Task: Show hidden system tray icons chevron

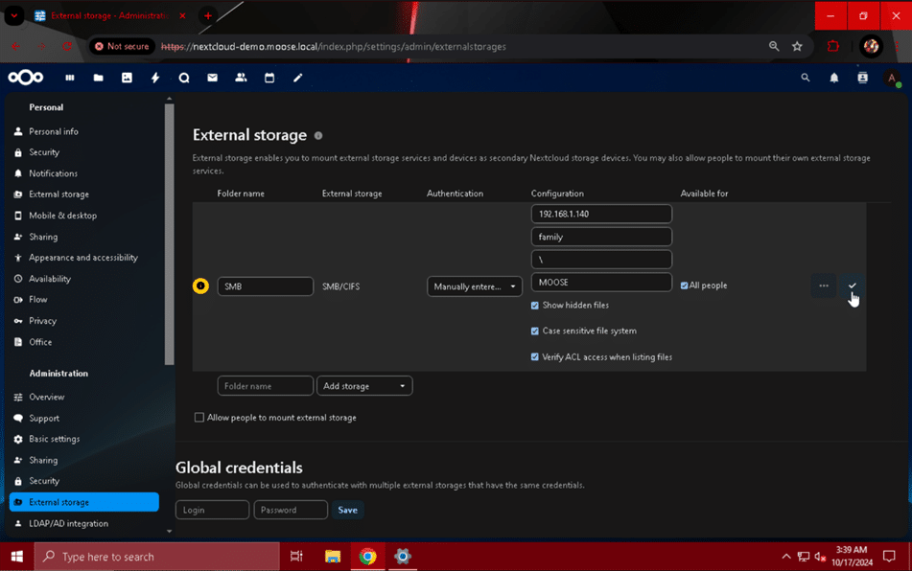Action: (786, 557)
